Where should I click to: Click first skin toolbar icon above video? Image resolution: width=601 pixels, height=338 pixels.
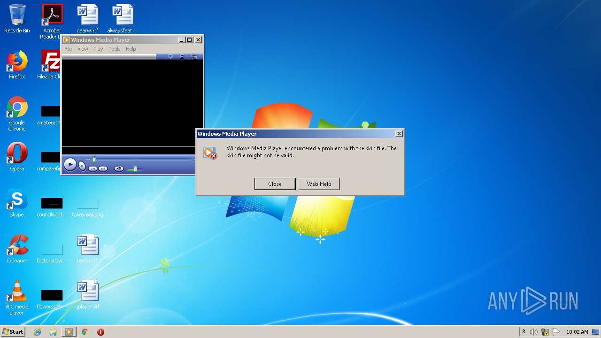[x=170, y=56]
